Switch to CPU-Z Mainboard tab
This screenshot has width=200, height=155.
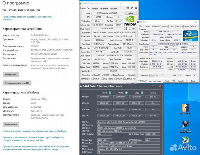coord(156,26)
